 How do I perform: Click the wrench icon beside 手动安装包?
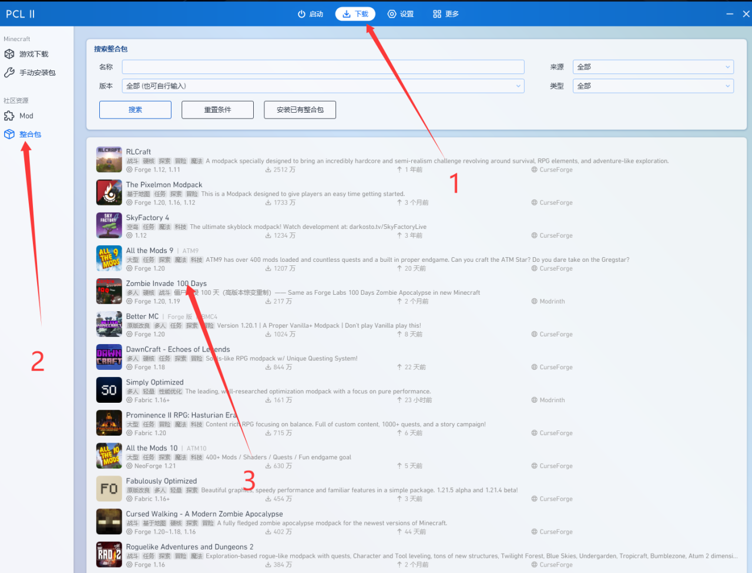(9, 73)
